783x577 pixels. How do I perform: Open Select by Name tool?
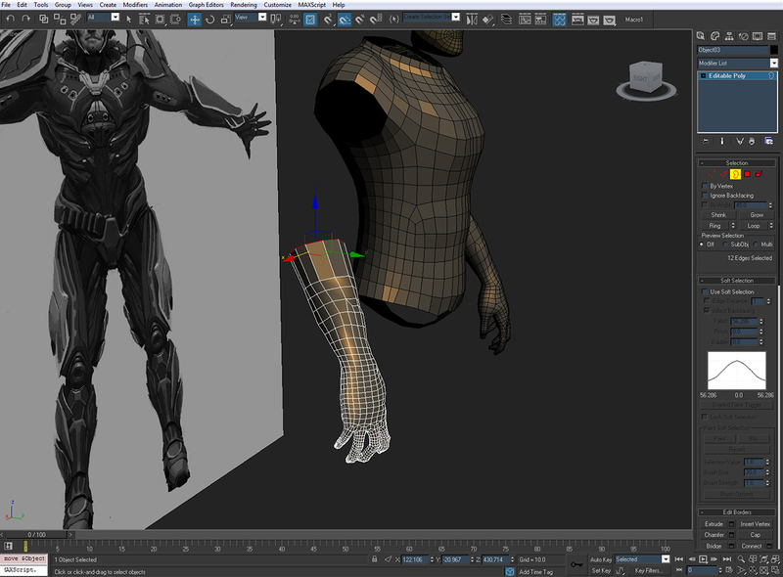tap(144, 20)
